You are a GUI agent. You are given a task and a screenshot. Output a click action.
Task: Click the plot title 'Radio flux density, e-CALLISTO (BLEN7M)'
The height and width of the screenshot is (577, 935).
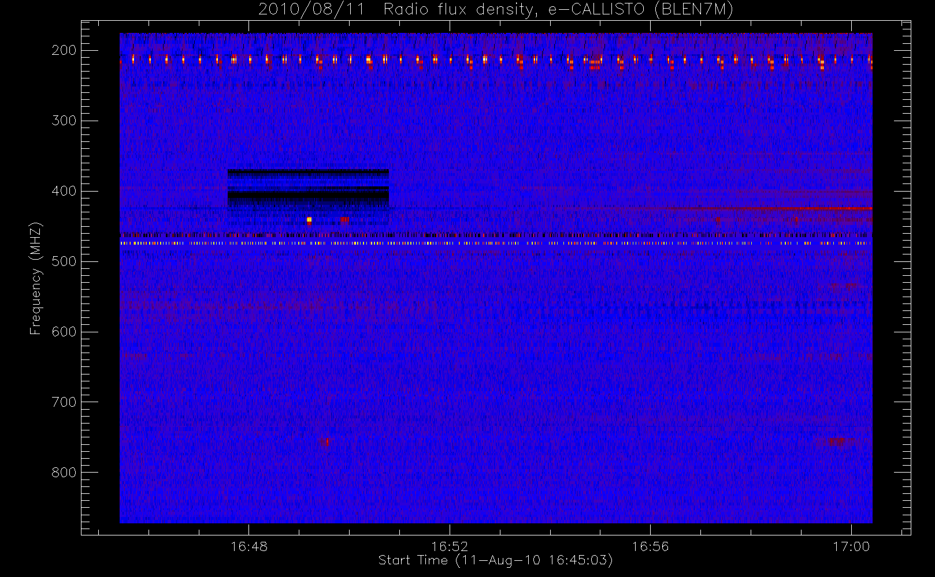point(558,10)
